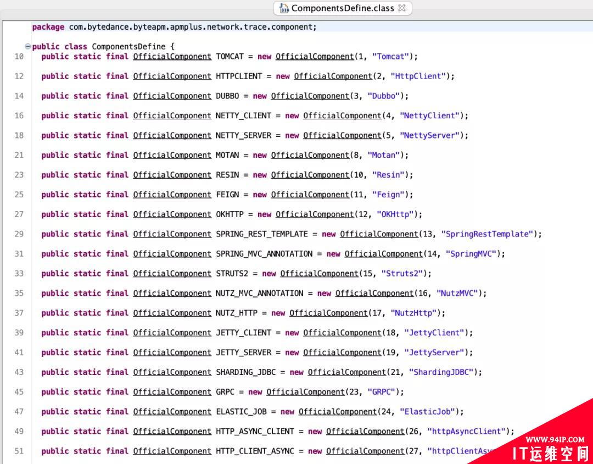Click the NUTZ_MVC_ANNOTATION constant name
Viewport: 593px width, 464px height.
tap(259, 293)
